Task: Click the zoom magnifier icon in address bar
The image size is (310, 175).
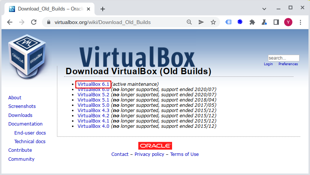Action: pyautogui.click(x=189, y=22)
